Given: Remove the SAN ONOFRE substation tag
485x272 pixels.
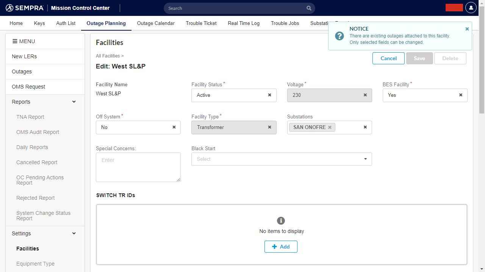Looking at the screenshot, I should tap(330, 127).
